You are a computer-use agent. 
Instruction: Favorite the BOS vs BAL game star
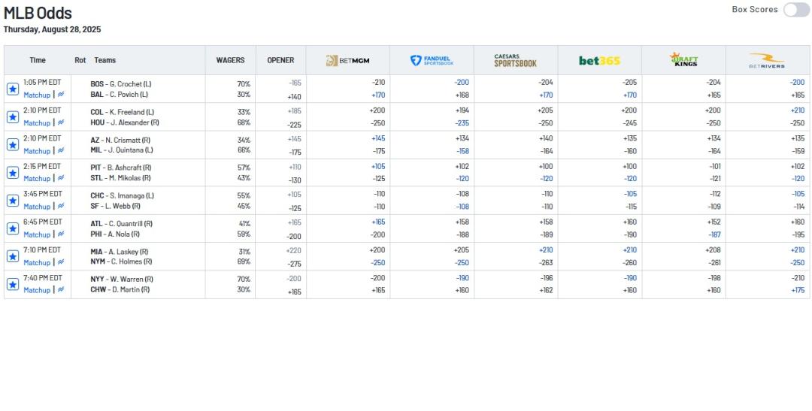click(13, 89)
